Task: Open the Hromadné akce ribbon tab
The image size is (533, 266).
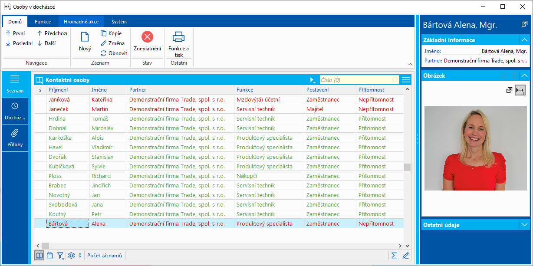Action: pos(81,22)
